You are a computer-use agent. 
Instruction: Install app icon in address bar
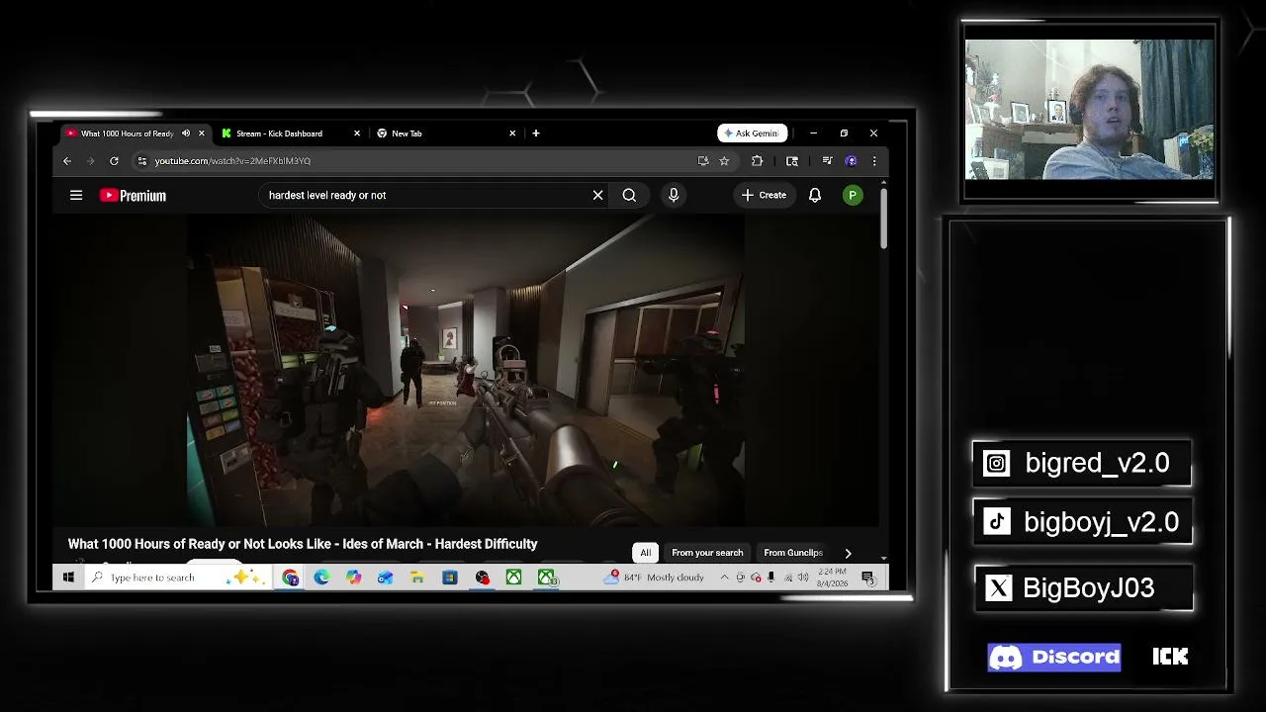pyautogui.click(x=703, y=161)
